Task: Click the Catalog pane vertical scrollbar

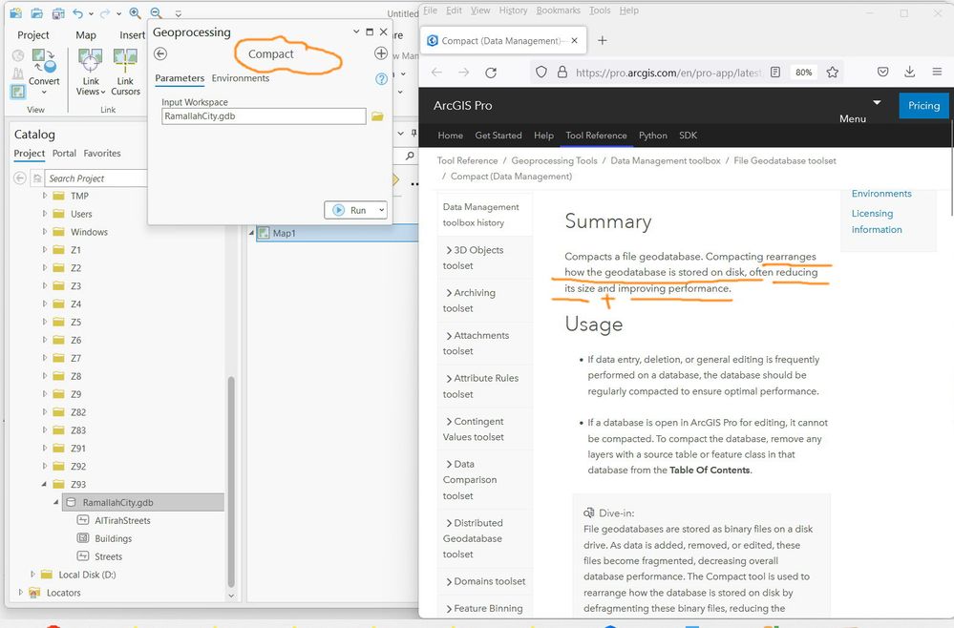Action: click(x=230, y=480)
